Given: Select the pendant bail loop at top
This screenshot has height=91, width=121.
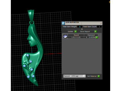Looking at the screenshot, I should (31, 16).
